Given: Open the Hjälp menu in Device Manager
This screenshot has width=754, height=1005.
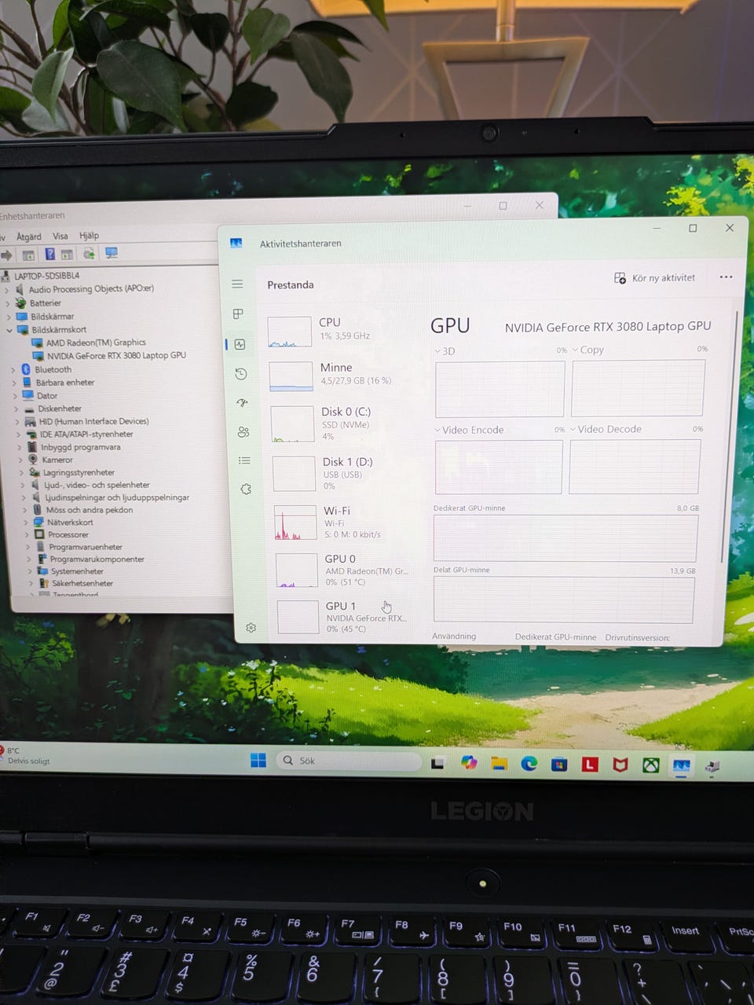Looking at the screenshot, I should (x=89, y=235).
